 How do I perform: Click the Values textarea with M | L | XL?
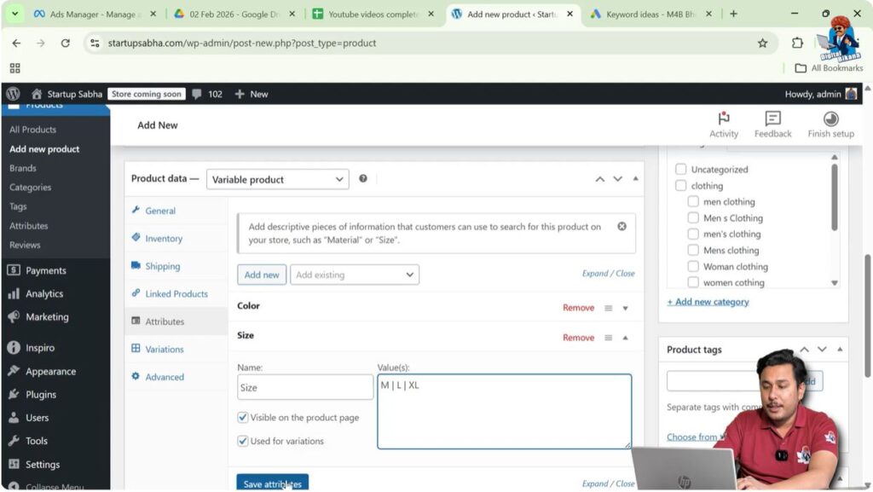click(505, 411)
